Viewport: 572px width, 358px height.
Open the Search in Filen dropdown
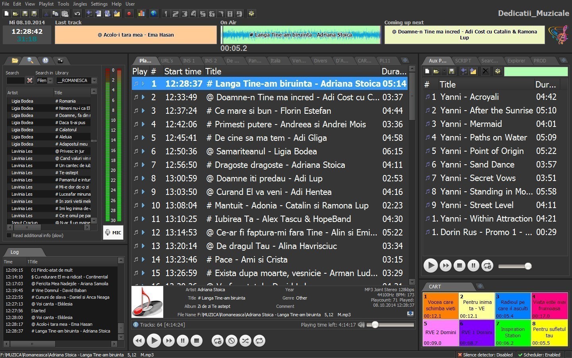50,80
